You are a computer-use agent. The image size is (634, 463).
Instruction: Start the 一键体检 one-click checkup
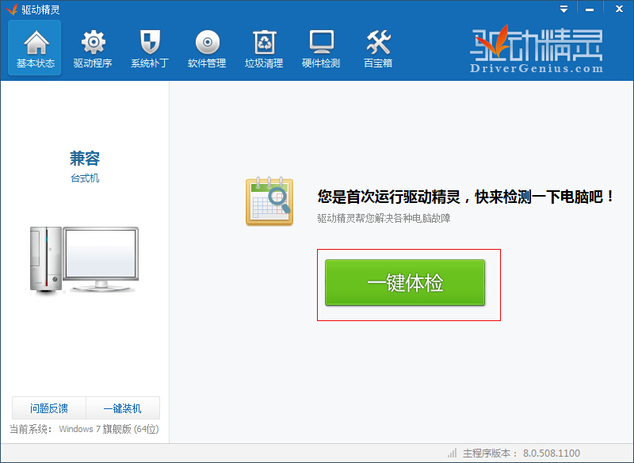coord(407,282)
